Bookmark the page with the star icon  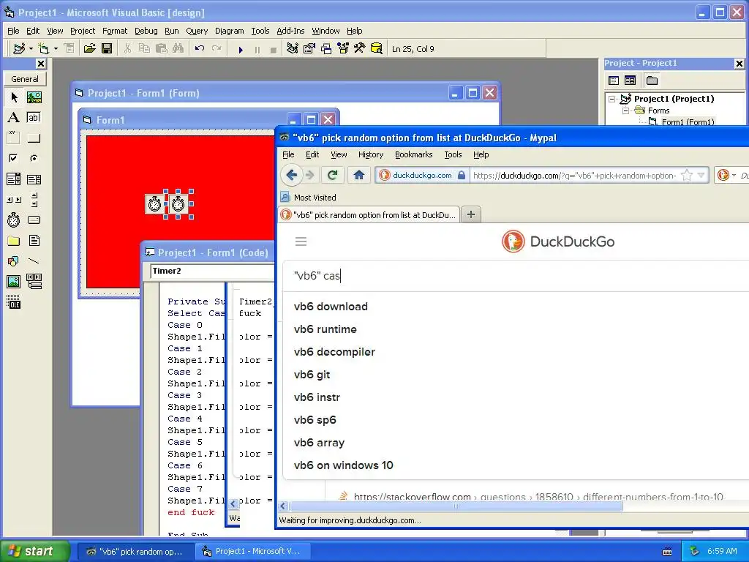click(686, 176)
